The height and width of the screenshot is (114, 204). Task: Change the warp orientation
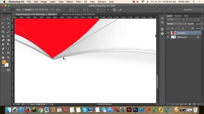[52, 10]
